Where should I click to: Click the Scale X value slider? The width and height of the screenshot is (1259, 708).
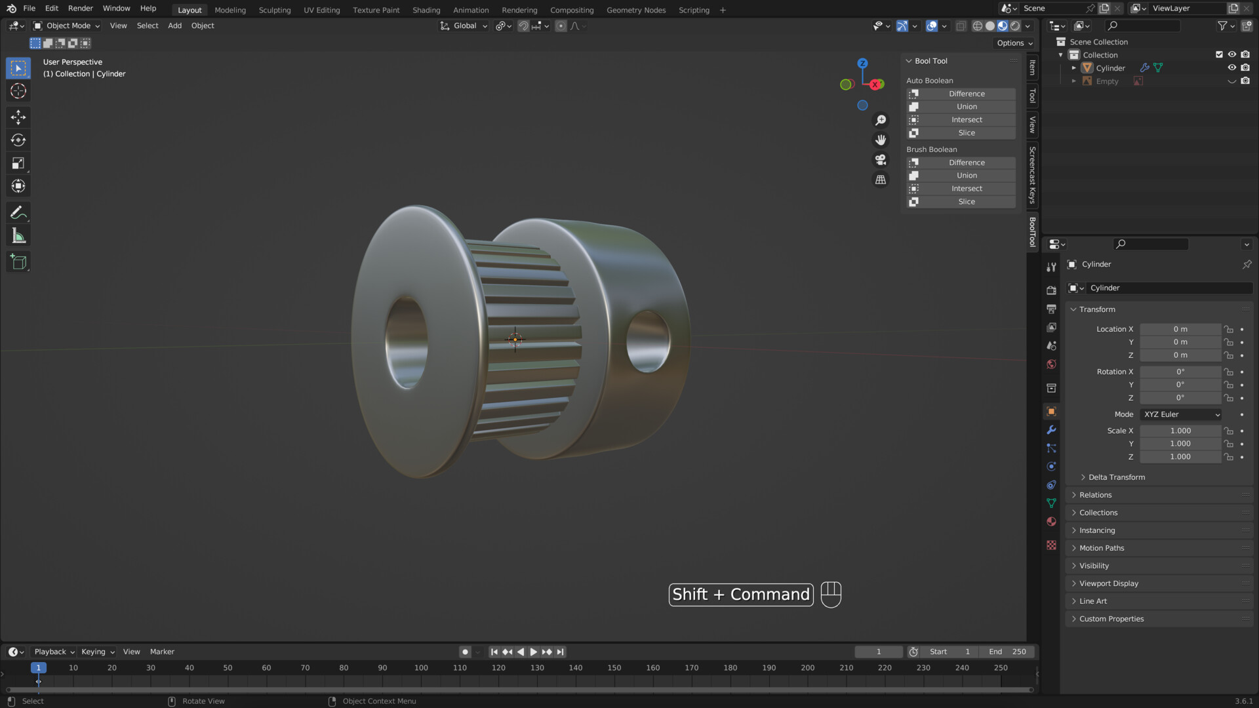(x=1180, y=431)
